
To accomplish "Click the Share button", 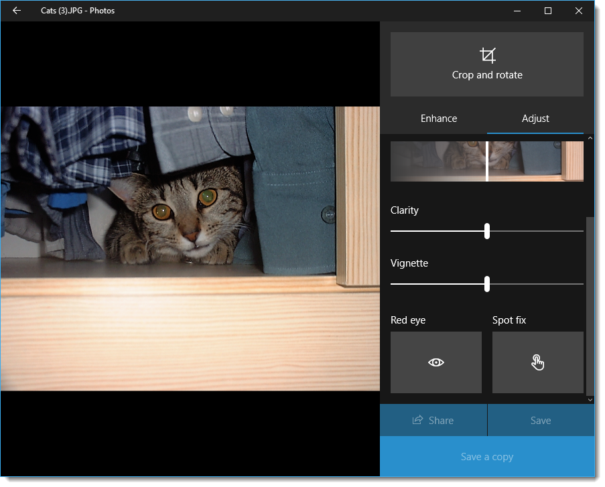I will pos(433,420).
